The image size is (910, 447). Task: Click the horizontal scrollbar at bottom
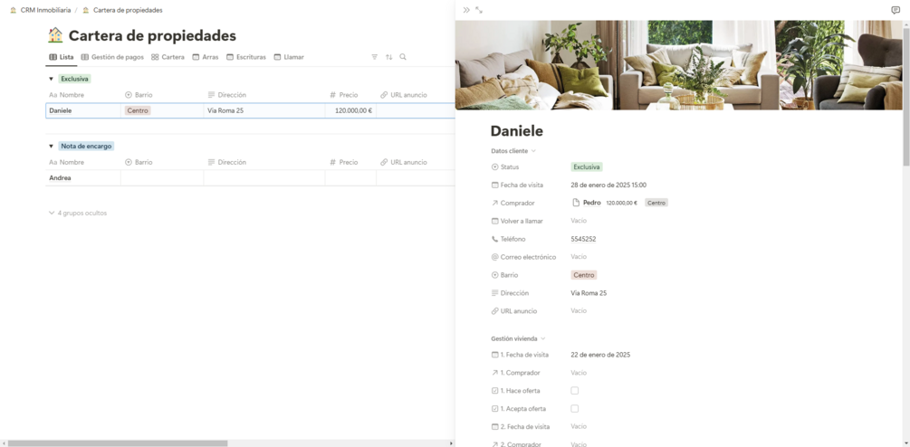point(117,443)
